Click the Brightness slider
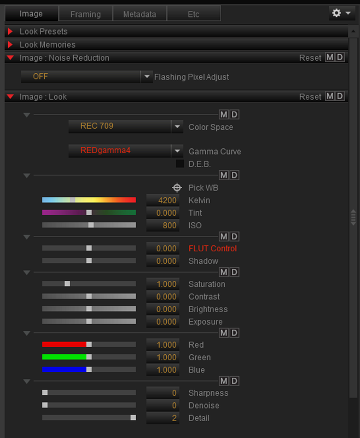360x438 pixels. pyautogui.click(x=89, y=309)
